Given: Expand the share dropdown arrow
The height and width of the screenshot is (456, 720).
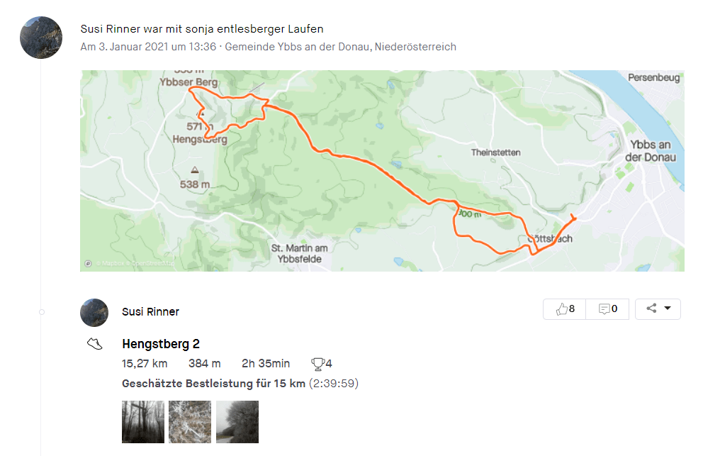Looking at the screenshot, I should (668, 308).
